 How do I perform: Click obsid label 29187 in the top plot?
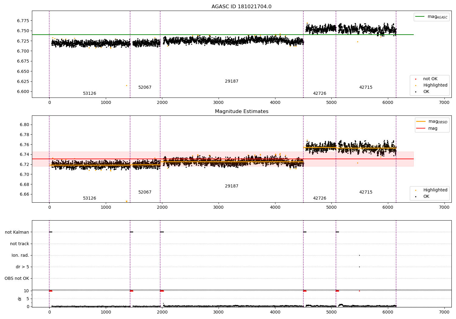232,81
